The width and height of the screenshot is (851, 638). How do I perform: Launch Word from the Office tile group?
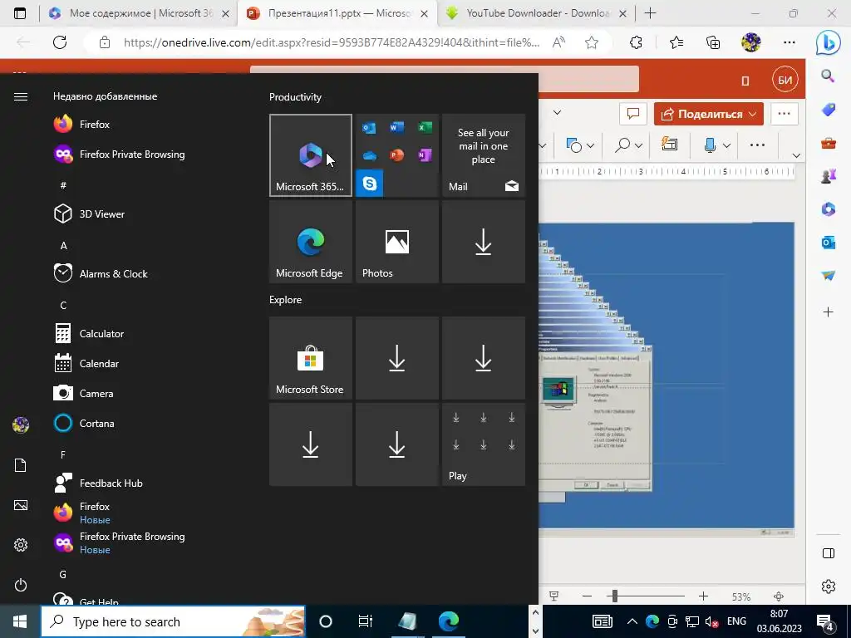tap(396, 127)
